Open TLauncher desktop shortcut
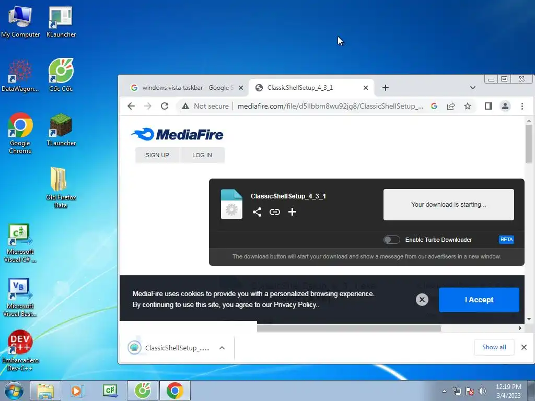Image resolution: width=535 pixels, height=401 pixels. coord(61,130)
